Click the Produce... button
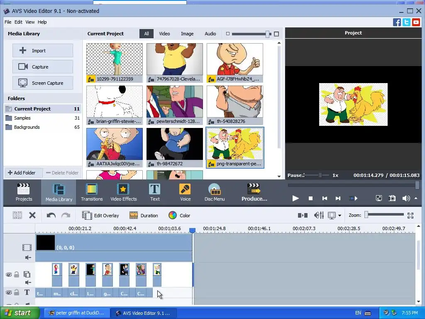The width and height of the screenshot is (425, 319). click(x=254, y=192)
